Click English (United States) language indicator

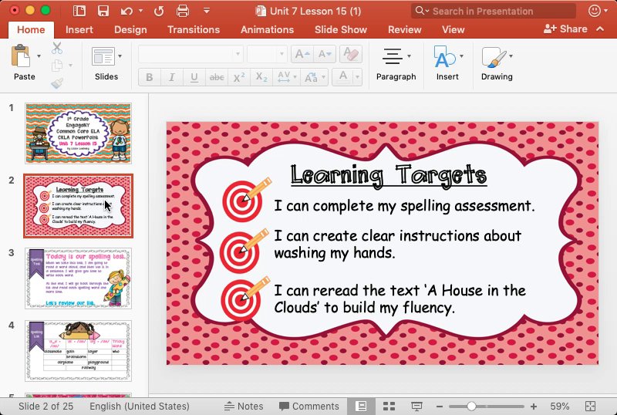140,406
